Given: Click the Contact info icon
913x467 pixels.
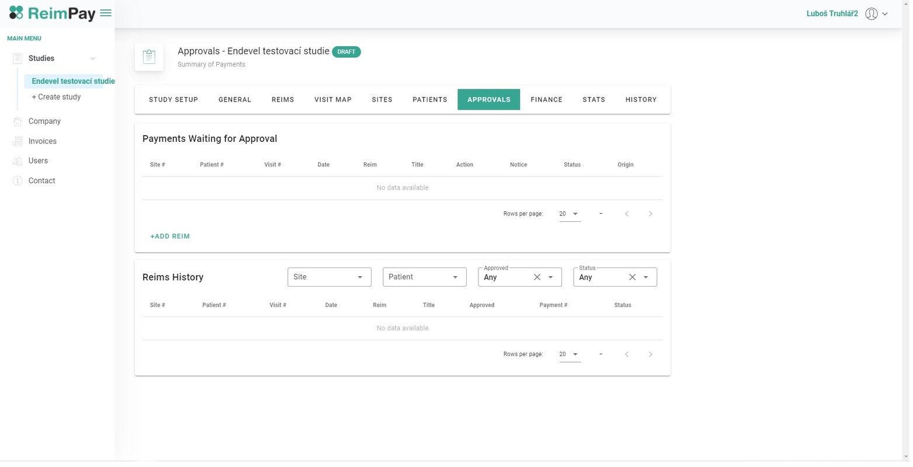Looking at the screenshot, I should click(18, 181).
